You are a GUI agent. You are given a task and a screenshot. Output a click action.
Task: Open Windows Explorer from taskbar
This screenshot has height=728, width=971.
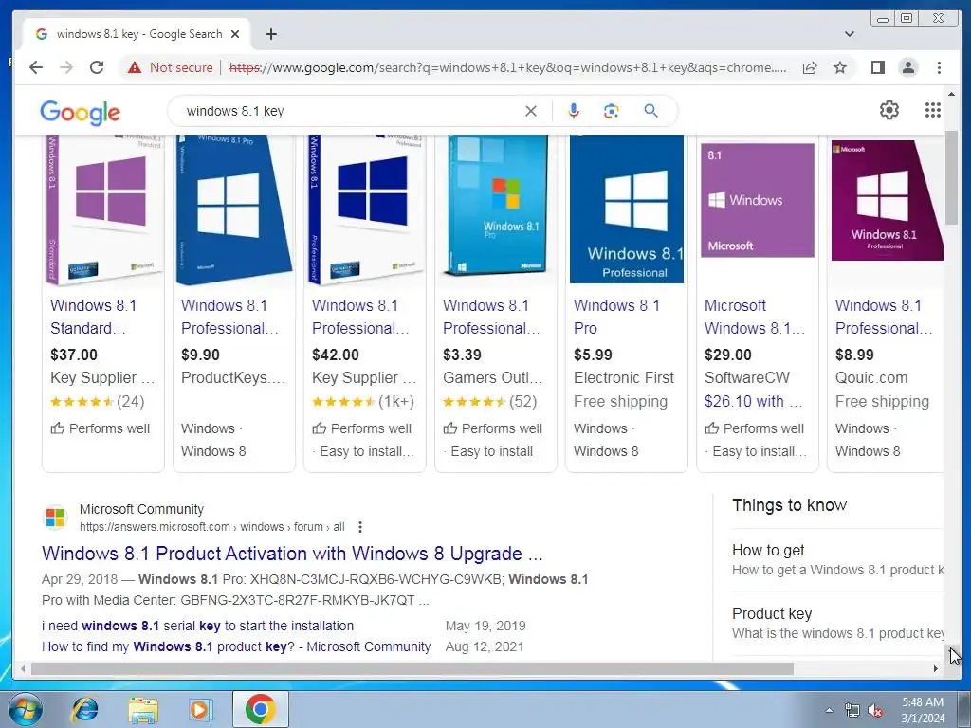[143, 709]
